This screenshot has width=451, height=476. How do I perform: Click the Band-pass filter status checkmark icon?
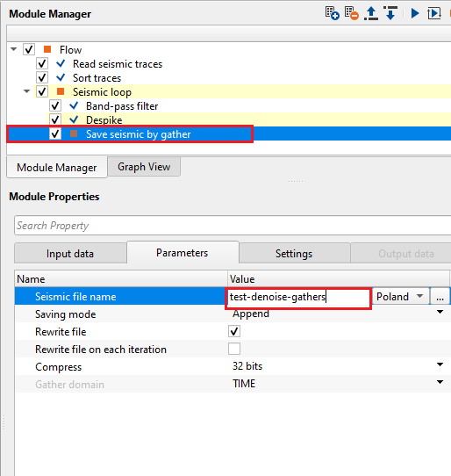pyautogui.click(x=74, y=105)
